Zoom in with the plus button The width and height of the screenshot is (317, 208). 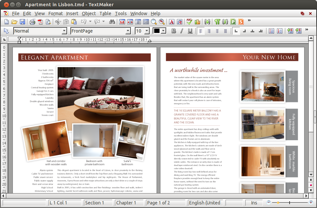click(311, 202)
